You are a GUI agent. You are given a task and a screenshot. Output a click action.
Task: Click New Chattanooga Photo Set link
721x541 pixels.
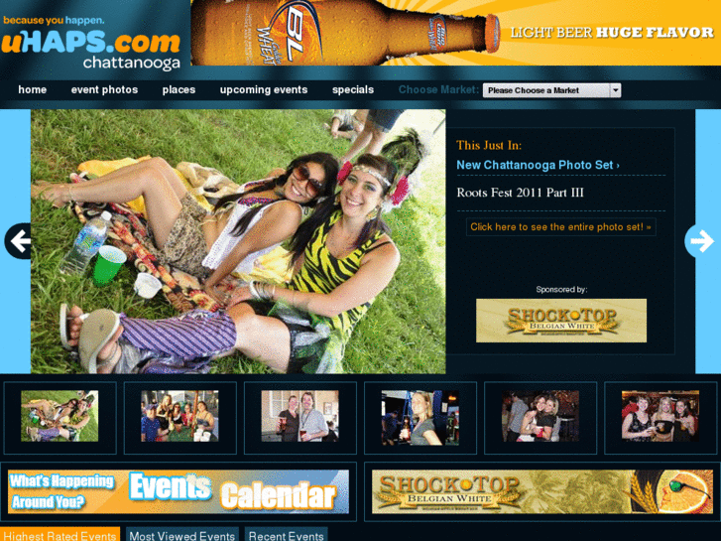[538, 165]
